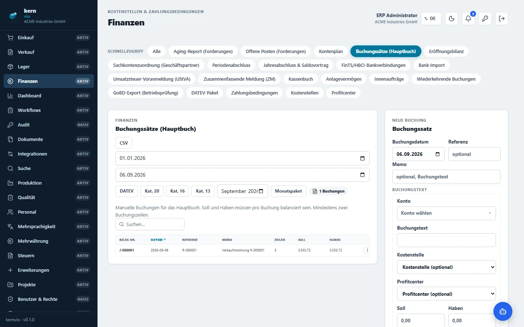Open Aging-Report (Forderungen) tab

[203, 51]
